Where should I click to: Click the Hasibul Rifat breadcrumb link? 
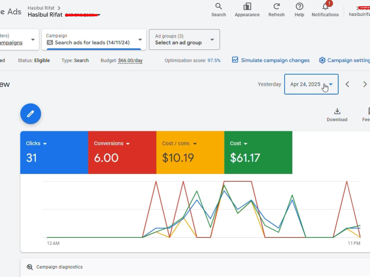pyautogui.click(x=41, y=8)
